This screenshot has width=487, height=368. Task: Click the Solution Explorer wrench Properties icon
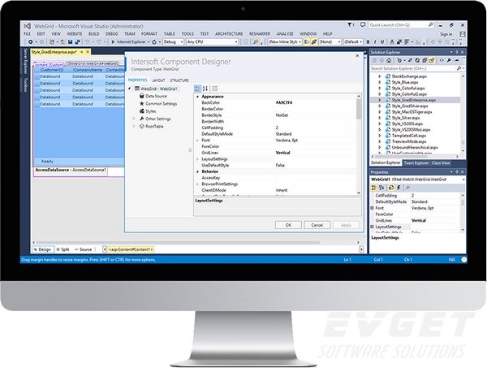pyautogui.click(x=449, y=60)
